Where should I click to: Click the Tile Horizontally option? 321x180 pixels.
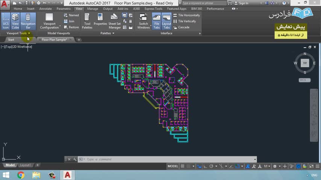(186, 15)
